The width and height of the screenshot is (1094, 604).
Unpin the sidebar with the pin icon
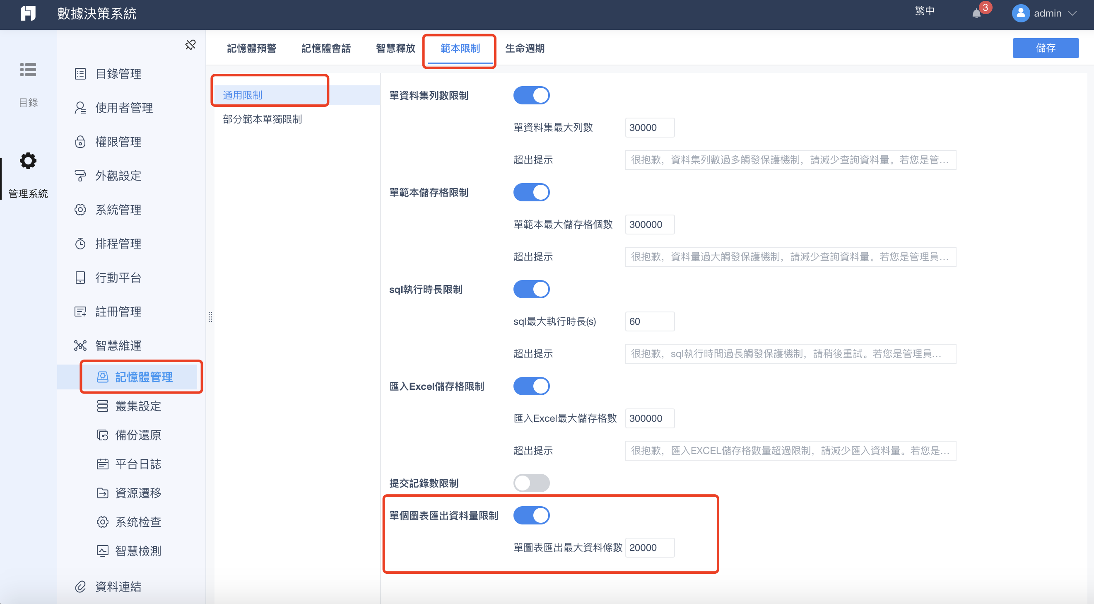(x=190, y=45)
